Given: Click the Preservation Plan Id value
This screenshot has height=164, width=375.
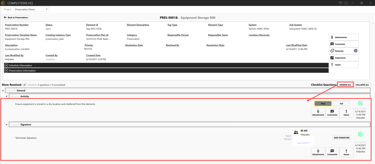Looking at the screenshot, I should click(x=98, y=39).
